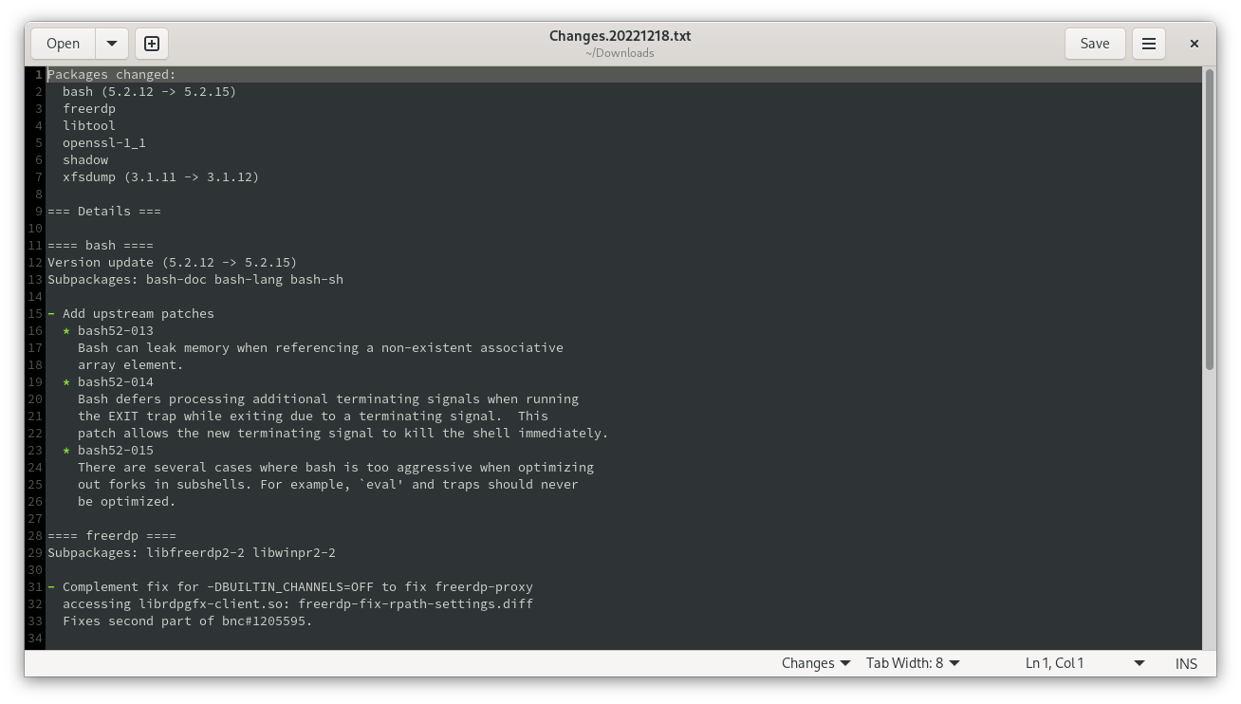Place cursor on Subpackages bash-doc line
Image resolution: width=1241 pixels, height=704 pixels.
(194, 279)
